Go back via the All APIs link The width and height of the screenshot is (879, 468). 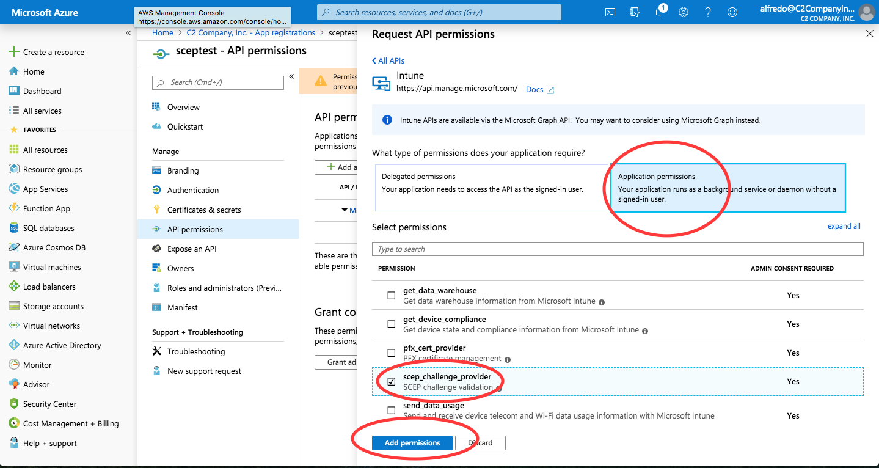tap(388, 60)
